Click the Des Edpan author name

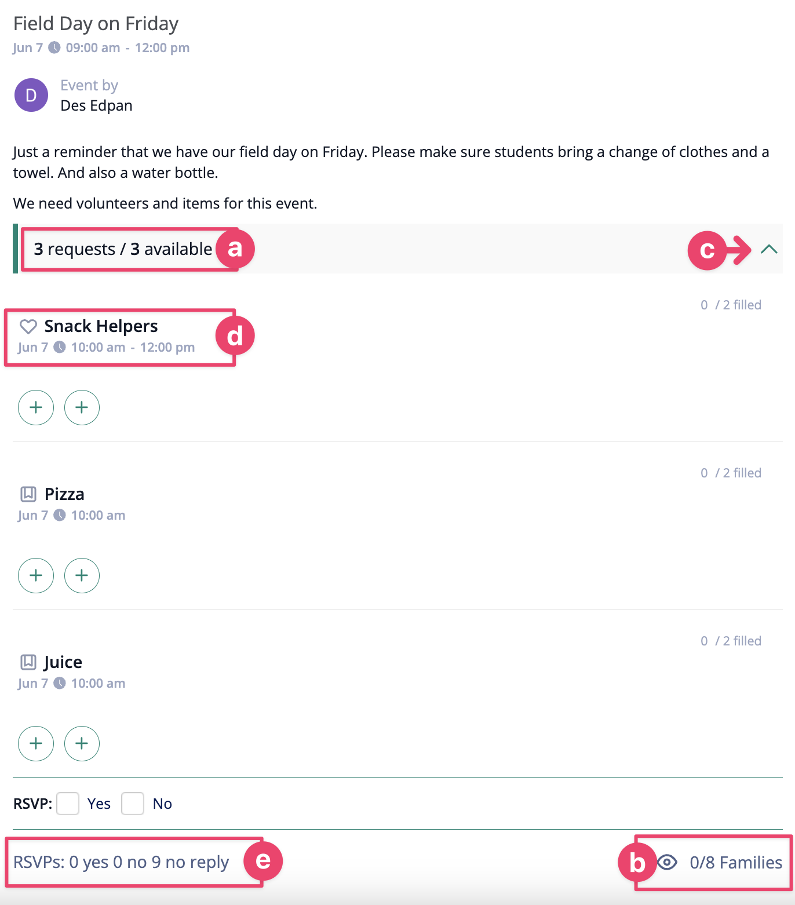pyautogui.click(x=96, y=105)
